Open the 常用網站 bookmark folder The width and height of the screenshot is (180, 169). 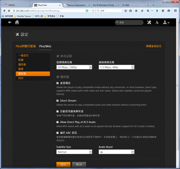coord(50,16)
